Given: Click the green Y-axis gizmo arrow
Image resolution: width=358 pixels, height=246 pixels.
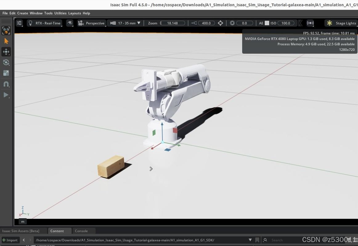Looking at the screenshot, I should [x=179, y=145].
